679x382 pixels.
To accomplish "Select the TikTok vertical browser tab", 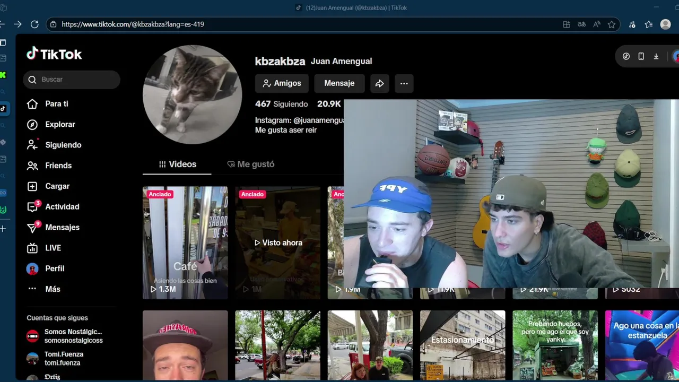I will pyautogui.click(x=3, y=108).
